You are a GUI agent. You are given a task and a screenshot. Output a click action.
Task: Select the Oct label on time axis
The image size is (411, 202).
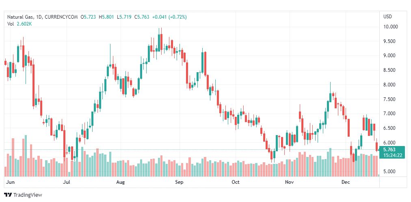[236, 183]
